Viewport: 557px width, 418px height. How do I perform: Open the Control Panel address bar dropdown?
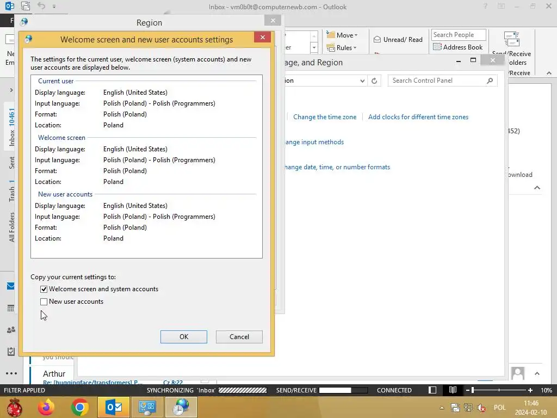(x=362, y=81)
